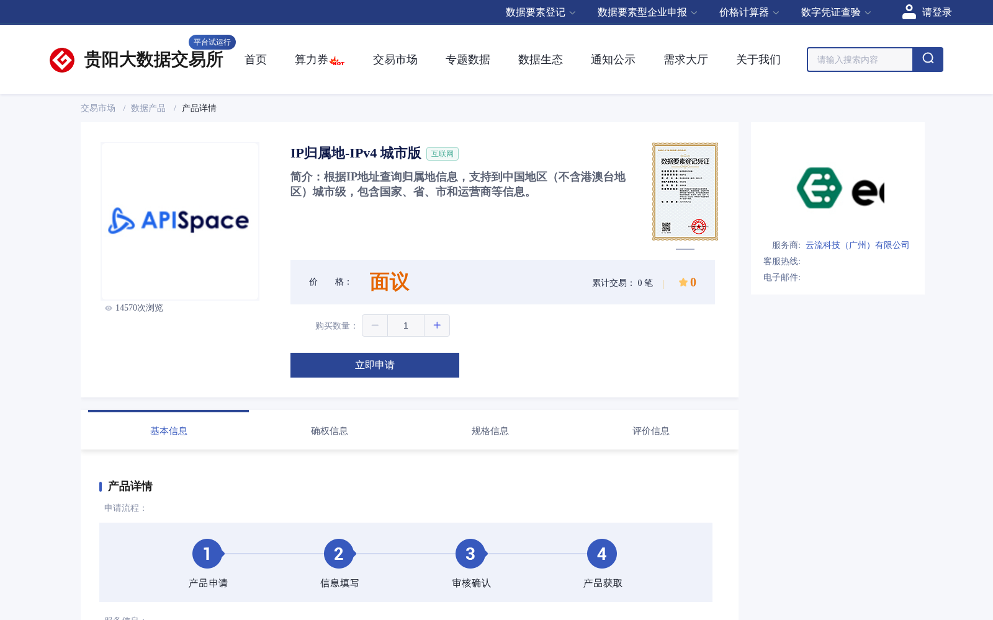
Task: Open the 专题数据 menu item
Action: tap(468, 60)
